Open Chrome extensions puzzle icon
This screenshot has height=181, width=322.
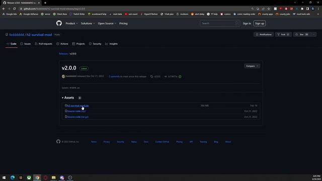[x=302, y=9]
